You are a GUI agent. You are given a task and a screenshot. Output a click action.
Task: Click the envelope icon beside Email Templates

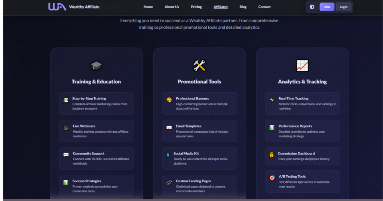169,127
